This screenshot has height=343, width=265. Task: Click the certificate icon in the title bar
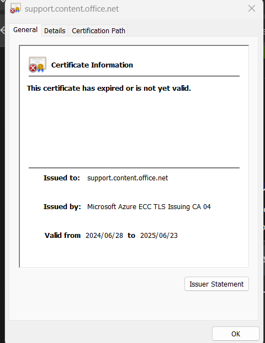tap(15, 8)
